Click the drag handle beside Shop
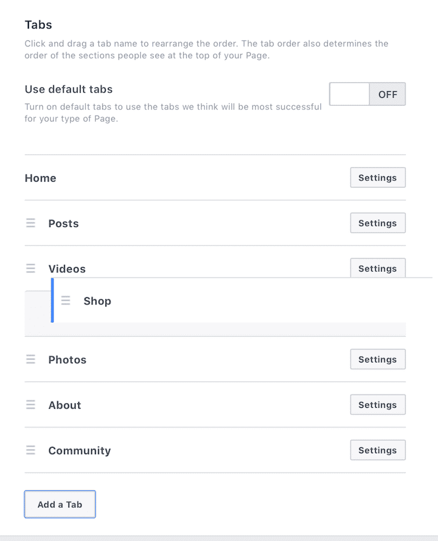The image size is (438, 541). coord(66,301)
